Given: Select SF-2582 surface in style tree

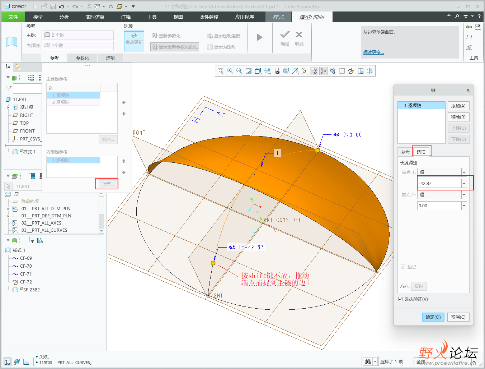Looking at the screenshot, I should click(31, 290).
